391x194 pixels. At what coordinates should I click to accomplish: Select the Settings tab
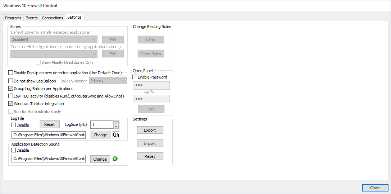click(x=74, y=18)
